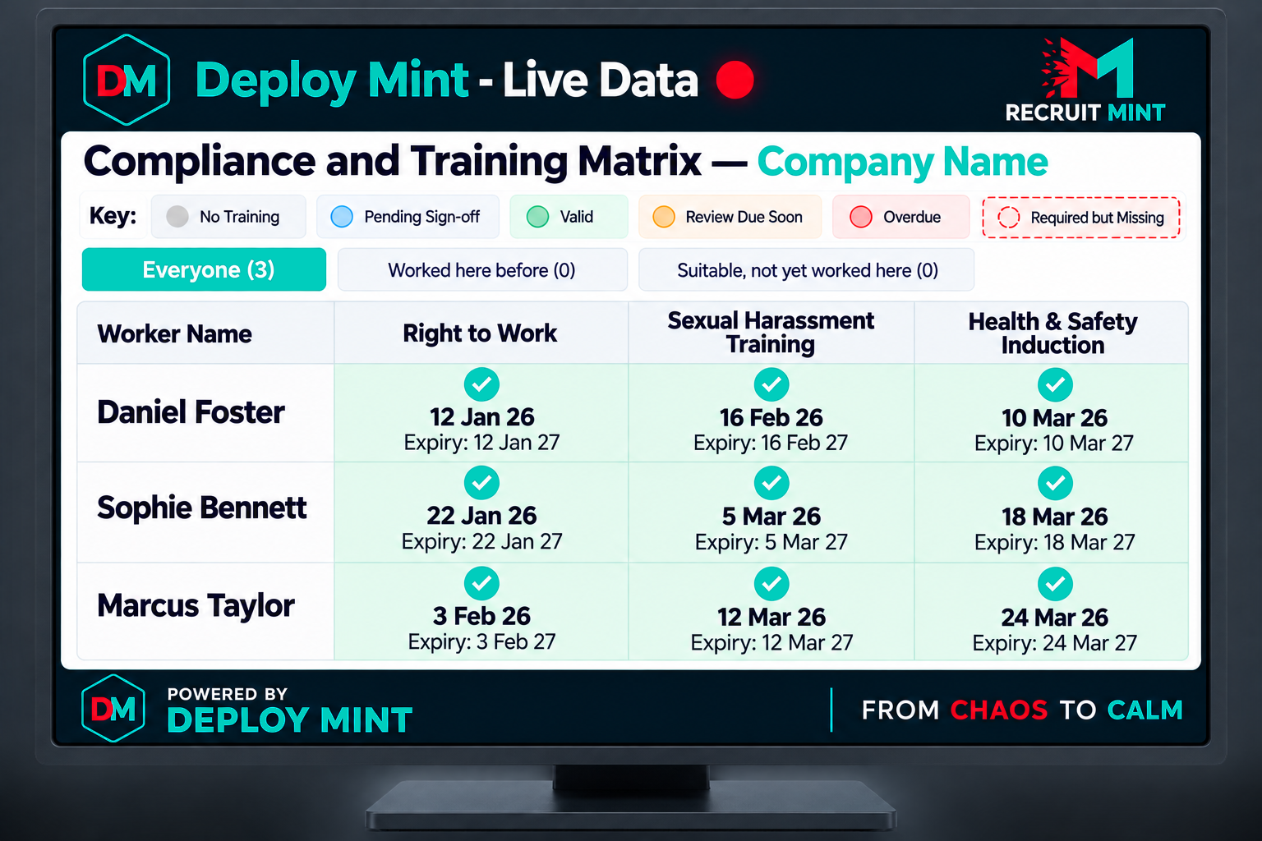This screenshot has width=1262, height=841.
Task: Click Sophie Bennett's Health & Safety checkmark
Action: click(1055, 484)
